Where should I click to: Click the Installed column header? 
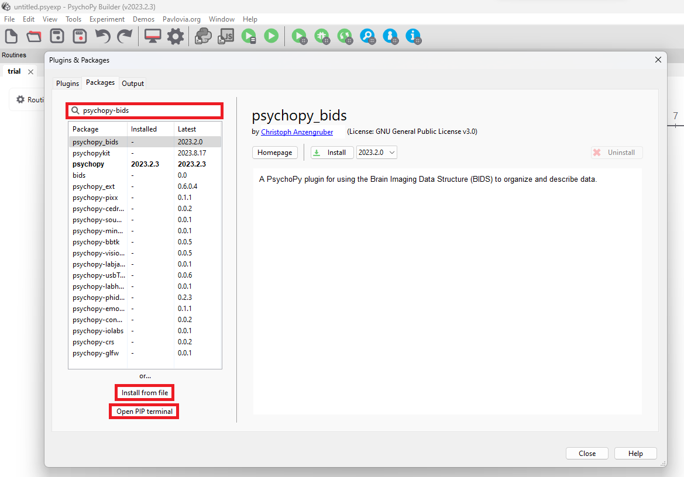tap(150, 129)
